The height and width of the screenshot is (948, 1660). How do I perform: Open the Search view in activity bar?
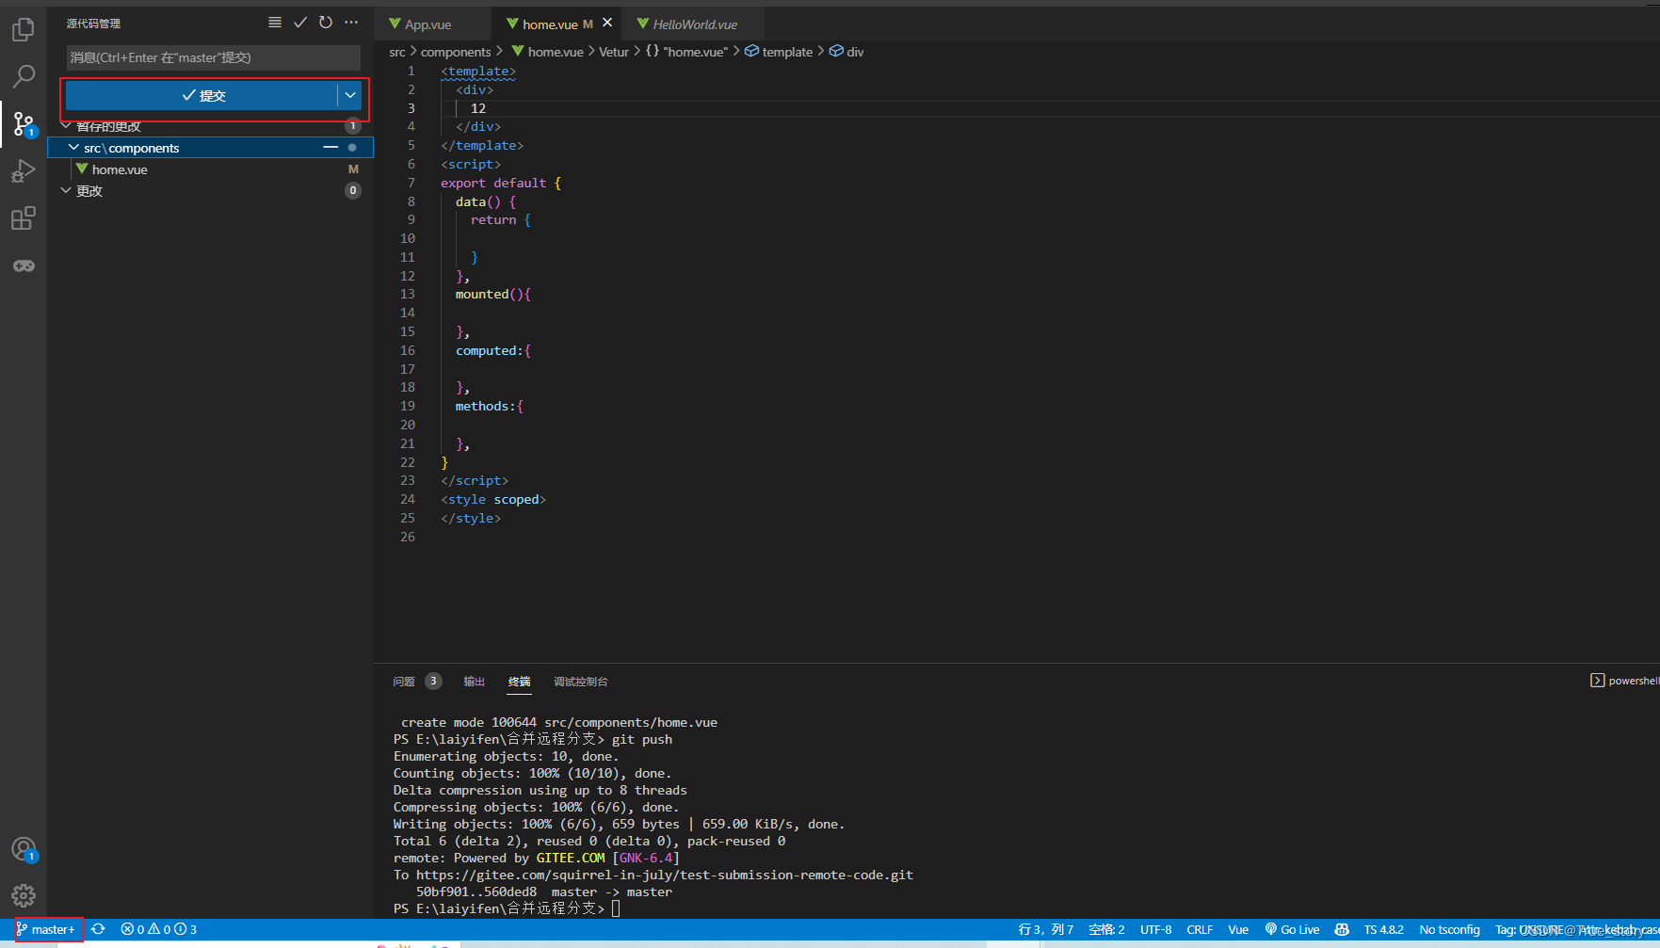click(x=24, y=76)
